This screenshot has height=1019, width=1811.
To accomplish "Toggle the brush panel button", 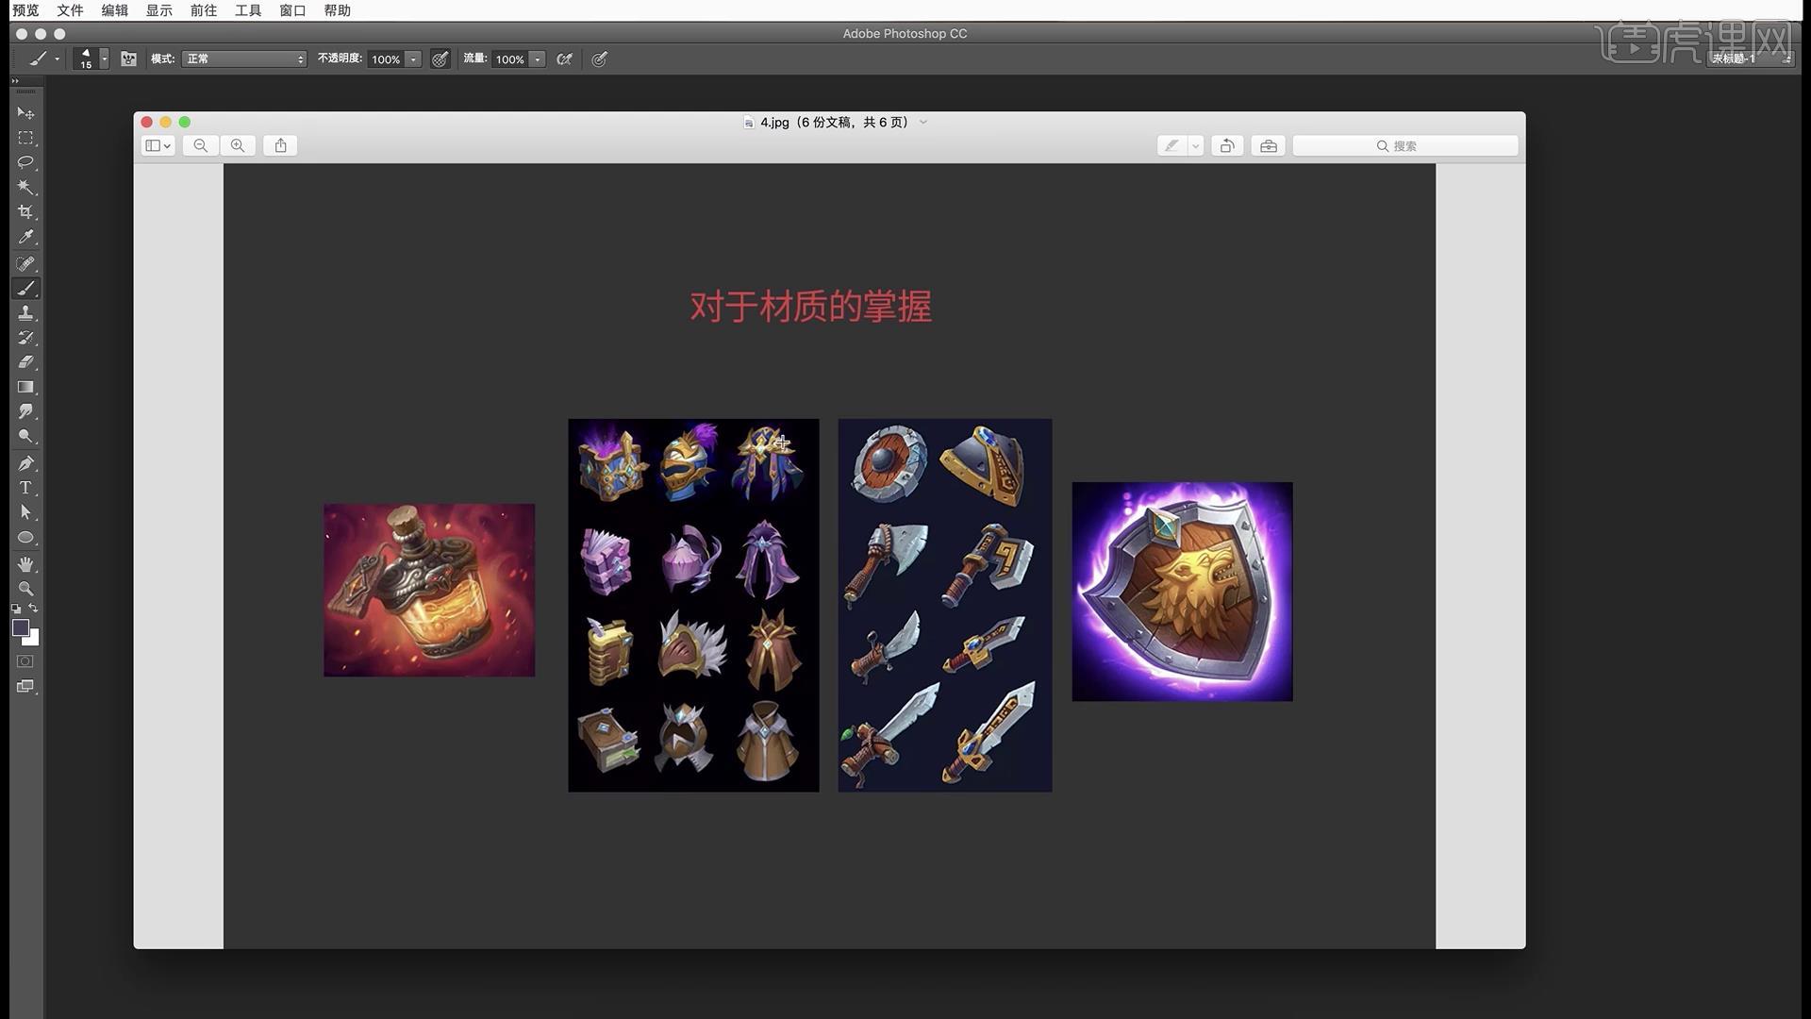I will pos(129,58).
